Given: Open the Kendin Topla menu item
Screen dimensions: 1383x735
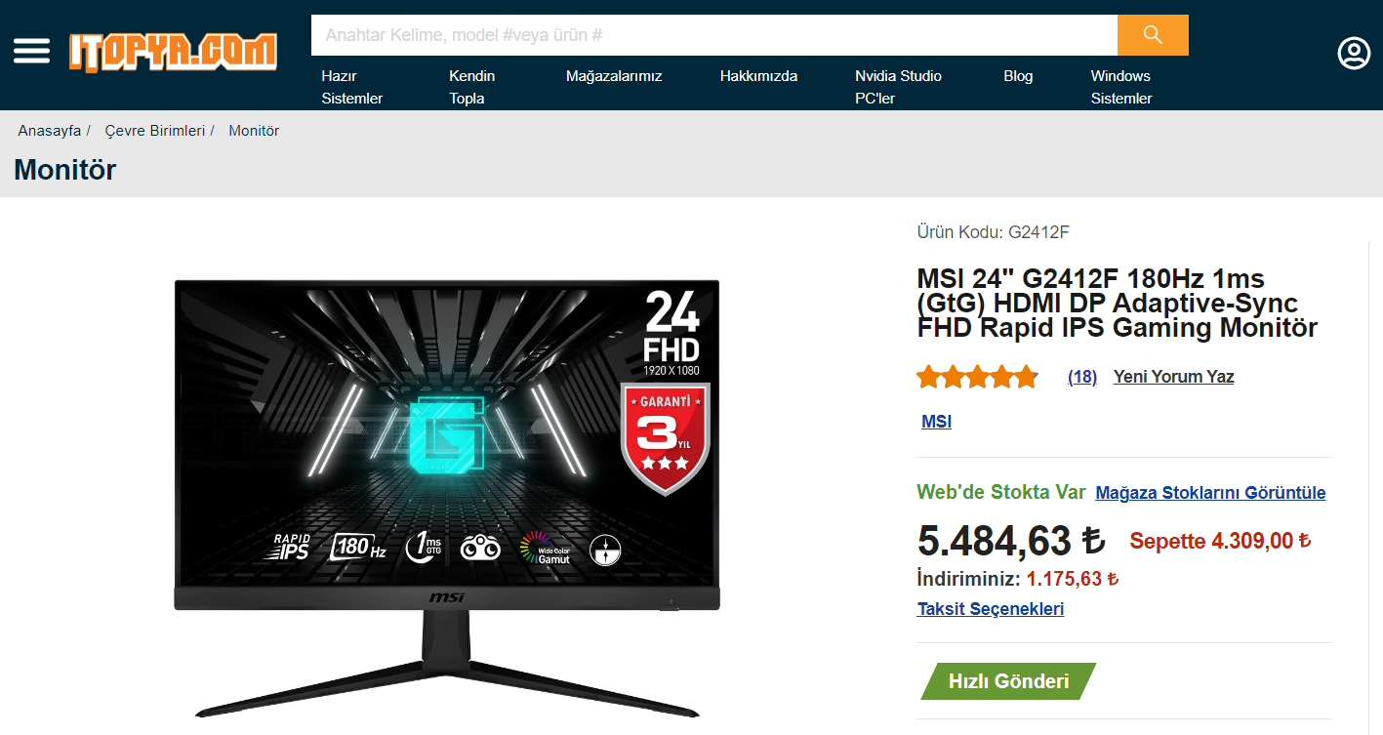Looking at the screenshot, I should 471,87.
